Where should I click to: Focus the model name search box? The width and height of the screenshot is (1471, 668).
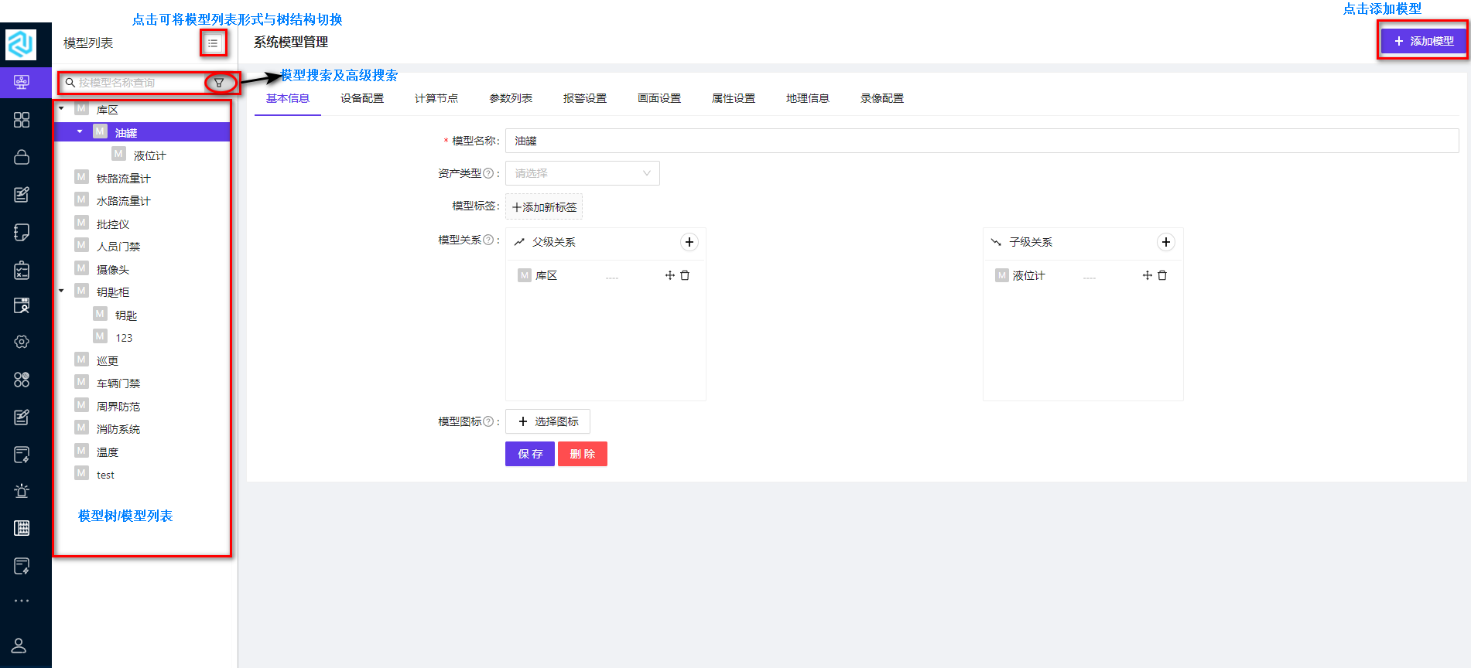[x=132, y=83]
